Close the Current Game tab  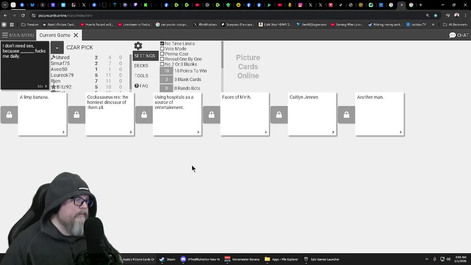pos(76,35)
